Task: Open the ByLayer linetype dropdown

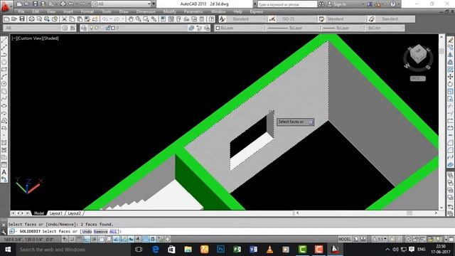Action: (292, 28)
